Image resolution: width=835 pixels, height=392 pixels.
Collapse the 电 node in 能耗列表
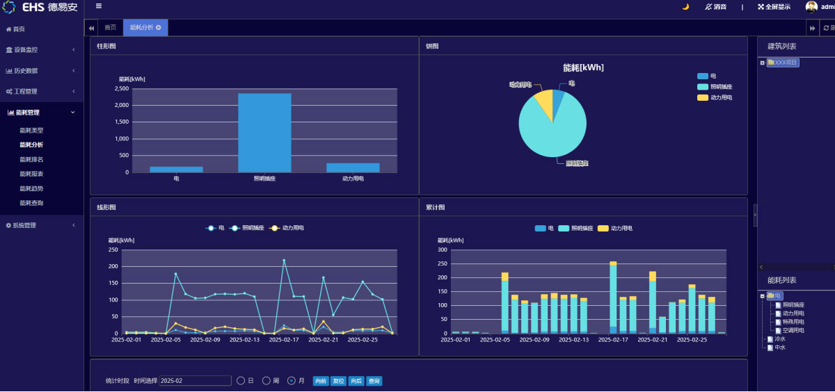pos(763,296)
